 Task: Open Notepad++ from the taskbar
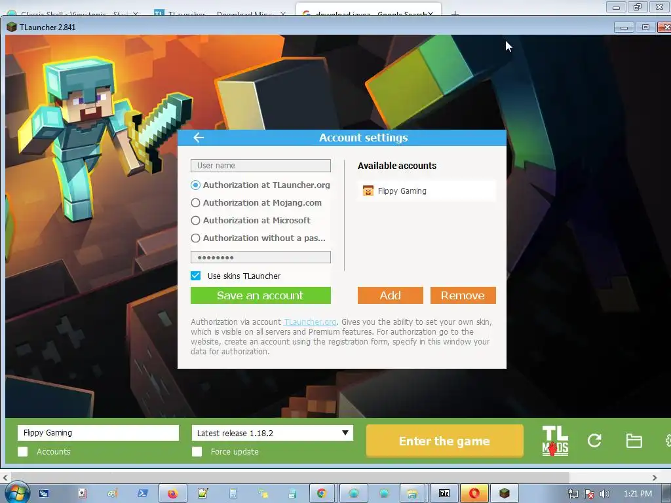tap(203, 494)
